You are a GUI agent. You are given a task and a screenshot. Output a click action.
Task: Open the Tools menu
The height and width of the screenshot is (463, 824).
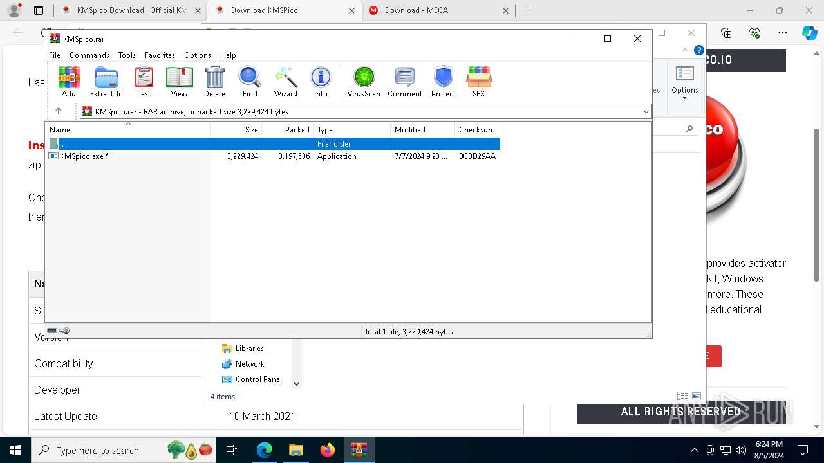click(x=127, y=55)
